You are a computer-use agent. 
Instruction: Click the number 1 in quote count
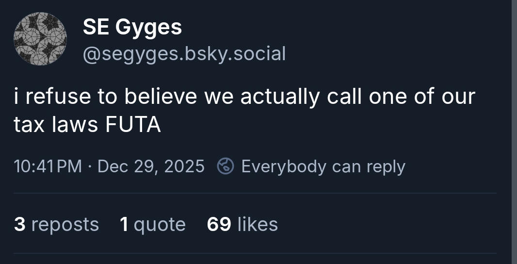(x=124, y=224)
